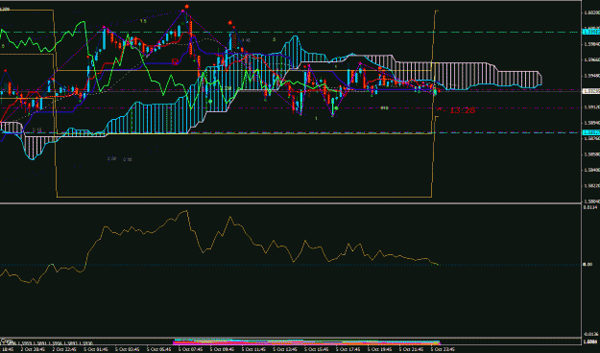Click the '5 Oct 13:45' time label
The height and width of the screenshot is (353, 600).
(x=284, y=349)
